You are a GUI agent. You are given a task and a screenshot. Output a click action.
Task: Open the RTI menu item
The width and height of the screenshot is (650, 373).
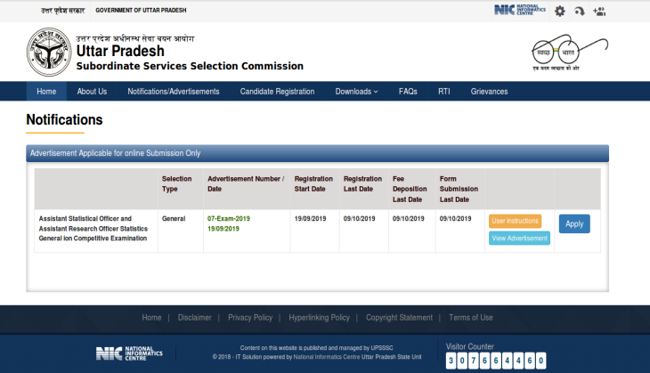click(444, 91)
